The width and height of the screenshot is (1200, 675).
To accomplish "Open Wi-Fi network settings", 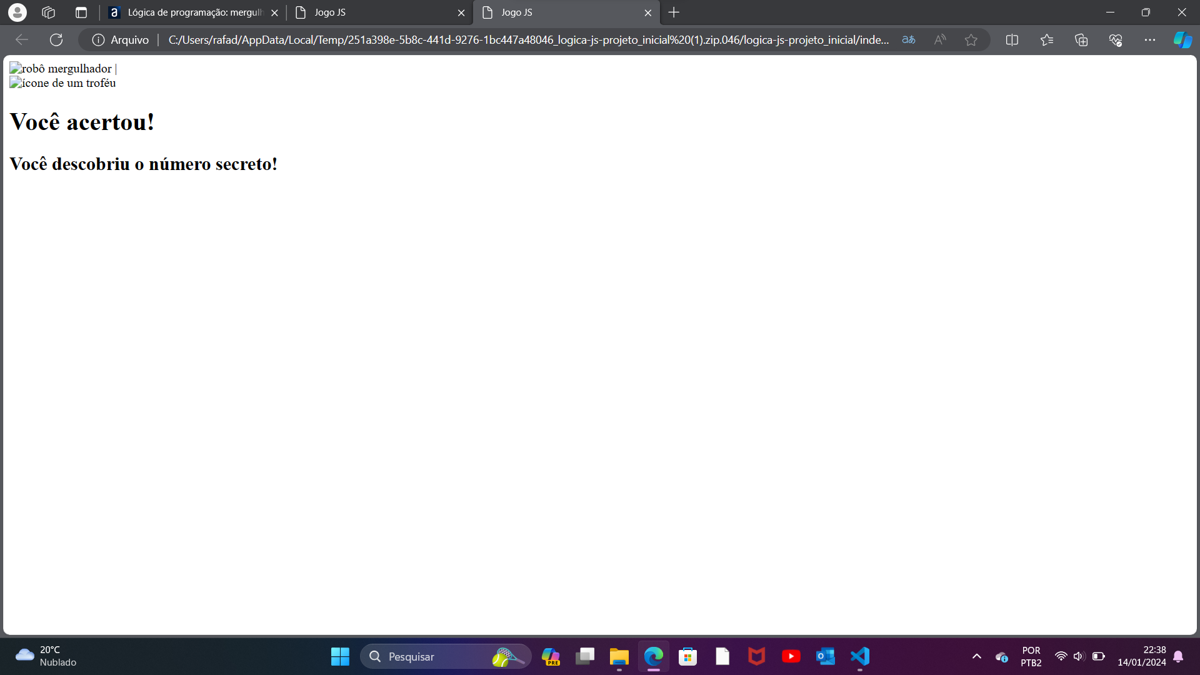I will coord(1061,656).
